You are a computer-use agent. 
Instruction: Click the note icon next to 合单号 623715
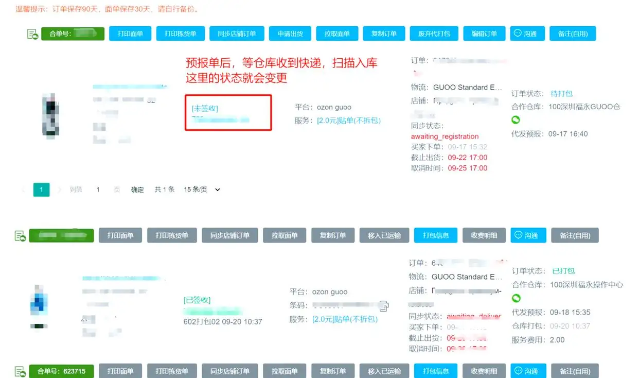click(22, 371)
